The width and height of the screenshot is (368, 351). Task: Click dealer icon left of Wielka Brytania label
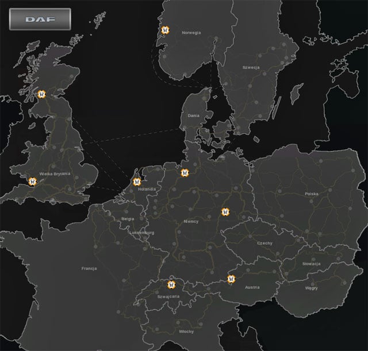click(x=32, y=182)
